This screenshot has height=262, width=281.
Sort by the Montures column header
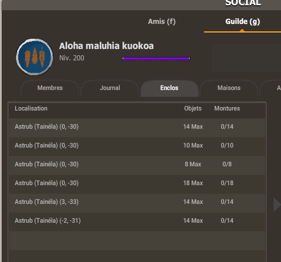click(x=227, y=108)
